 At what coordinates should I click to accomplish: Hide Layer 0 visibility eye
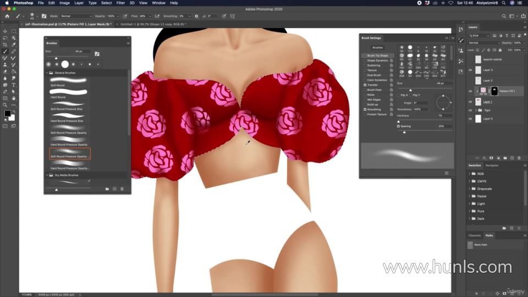[x=470, y=119]
